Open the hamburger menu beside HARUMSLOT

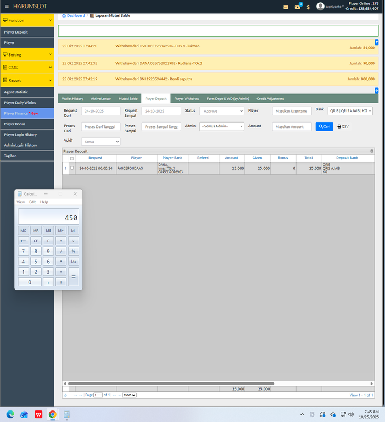click(7, 7)
